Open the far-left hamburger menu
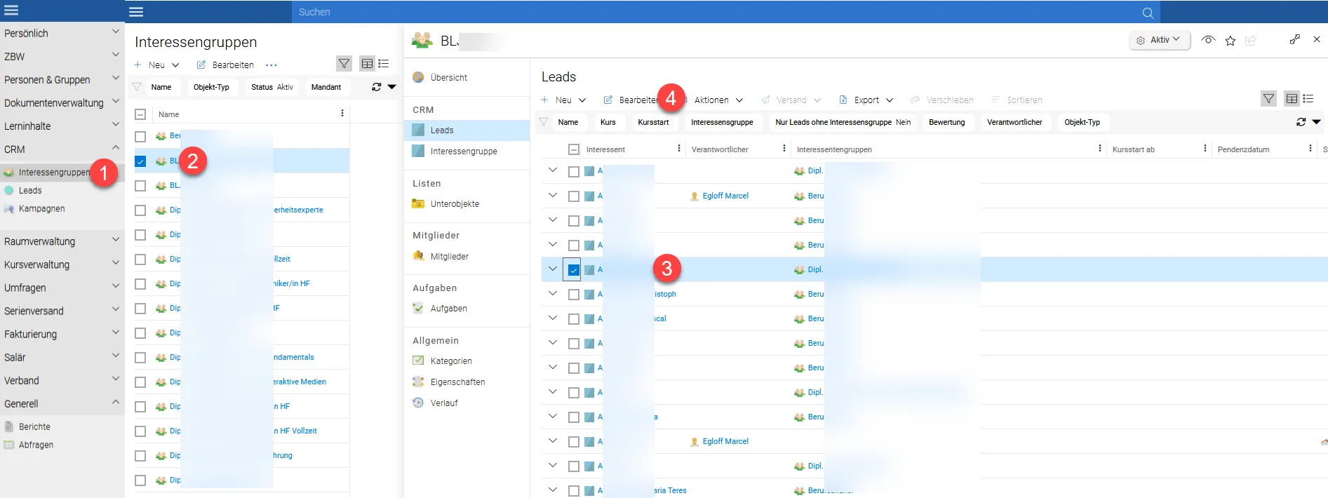The image size is (1328, 498). point(11,11)
